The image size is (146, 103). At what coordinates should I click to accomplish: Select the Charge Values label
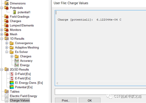point(20,100)
